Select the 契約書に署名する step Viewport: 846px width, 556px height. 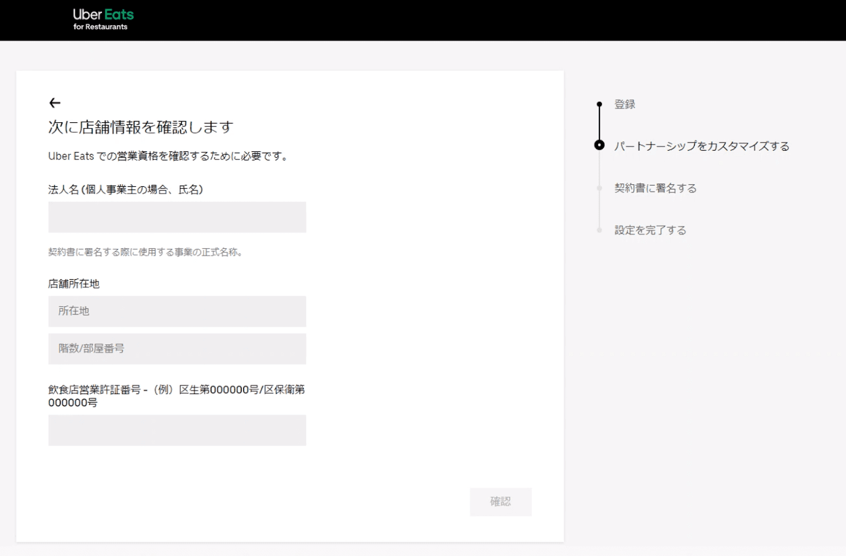pos(655,188)
